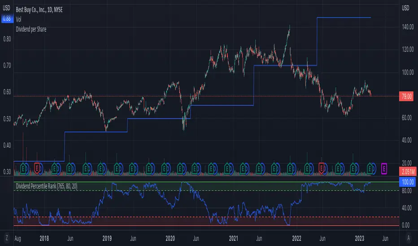Click the leftmost green earnings E marker

tap(23, 169)
